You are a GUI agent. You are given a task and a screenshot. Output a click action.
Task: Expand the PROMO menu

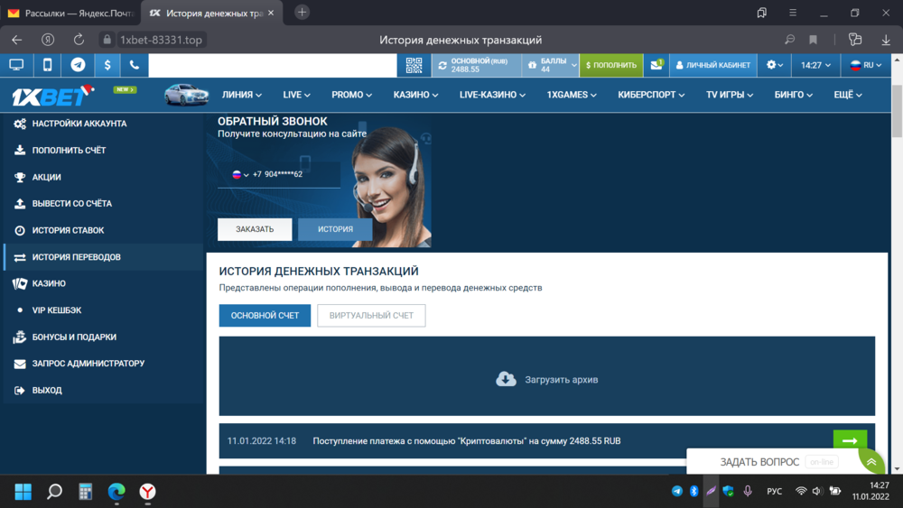coord(351,95)
